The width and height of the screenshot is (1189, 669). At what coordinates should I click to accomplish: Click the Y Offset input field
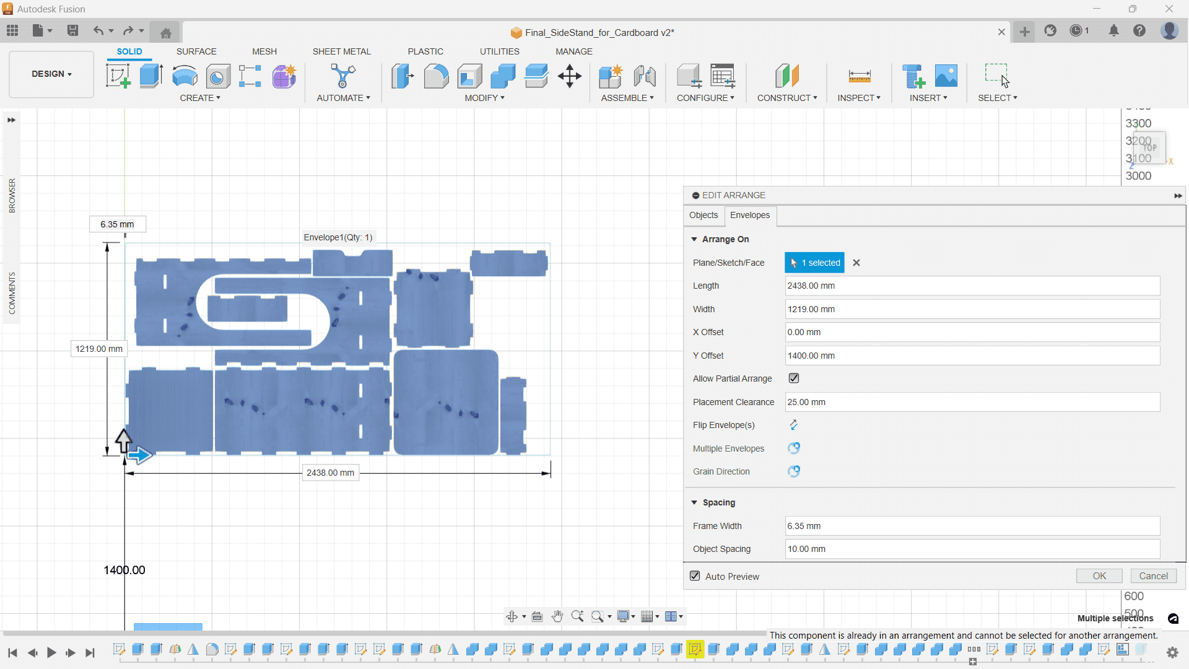972,356
